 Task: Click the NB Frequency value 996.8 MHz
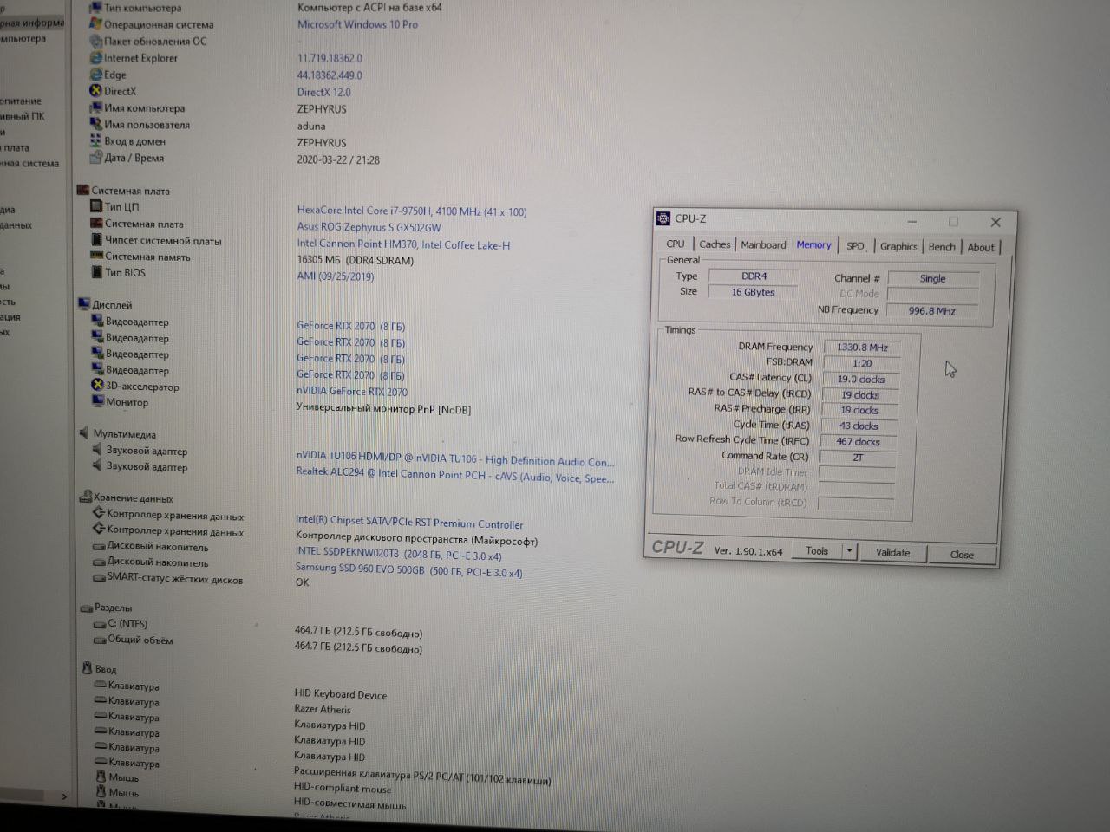coord(932,310)
